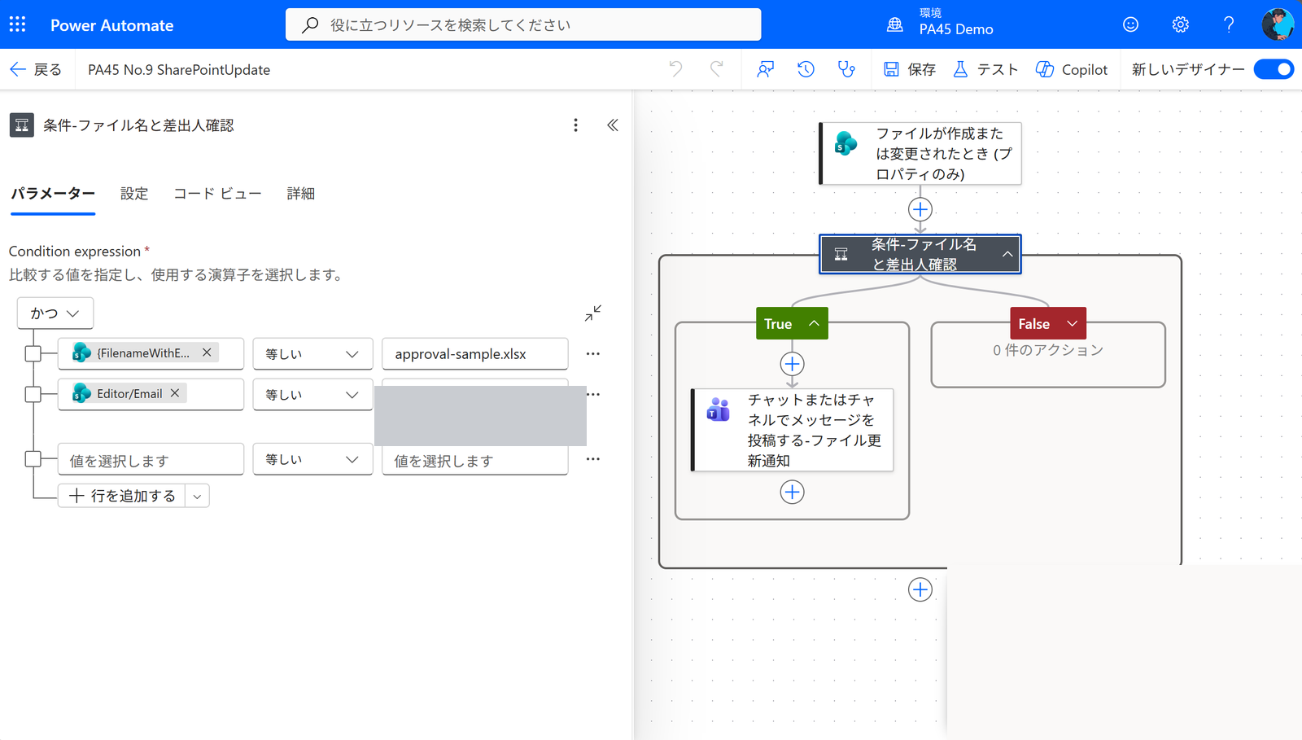
Task: Open the app launcher waffle icon
Action: pyautogui.click(x=18, y=24)
